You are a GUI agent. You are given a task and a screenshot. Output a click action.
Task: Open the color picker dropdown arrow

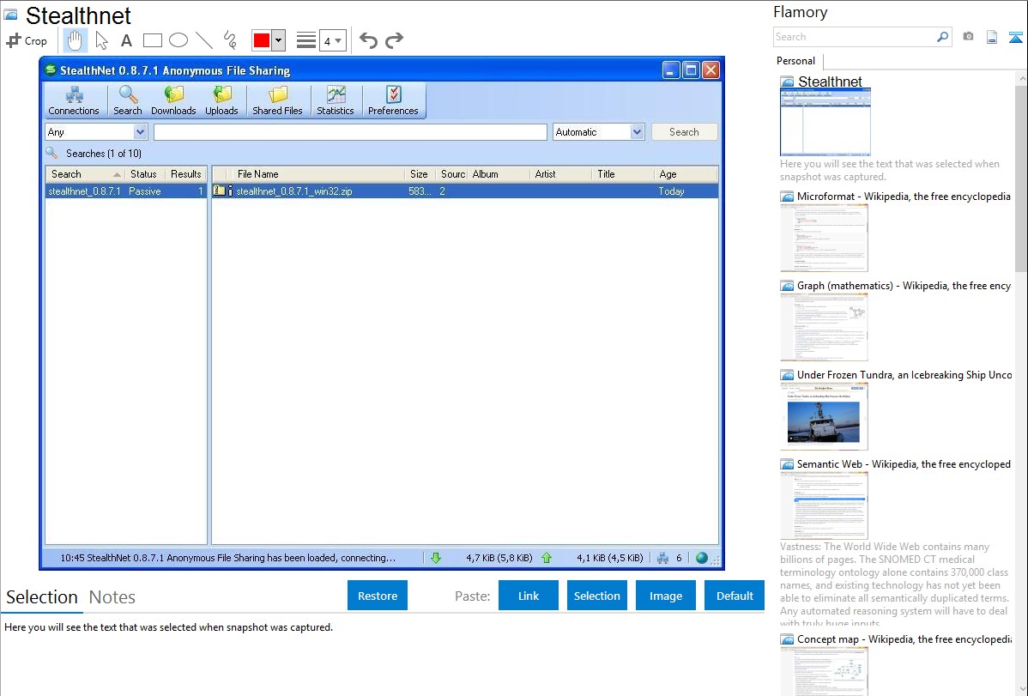(x=278, y=40)
